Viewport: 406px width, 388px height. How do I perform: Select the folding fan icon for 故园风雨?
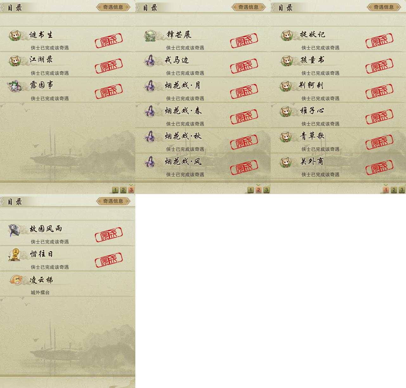point(15,230)
